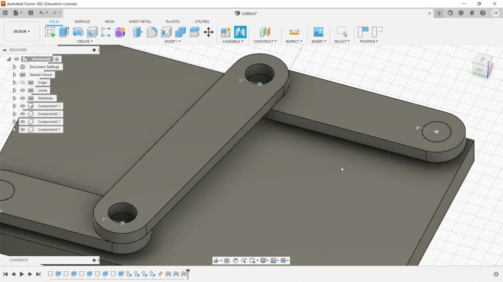Open the INSPECT dropdown menu
The width and height of the screenshot is (503, 282).
pos(294,42)
